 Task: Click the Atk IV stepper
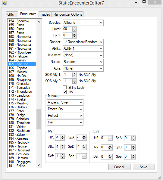click(x=63, y=147)
